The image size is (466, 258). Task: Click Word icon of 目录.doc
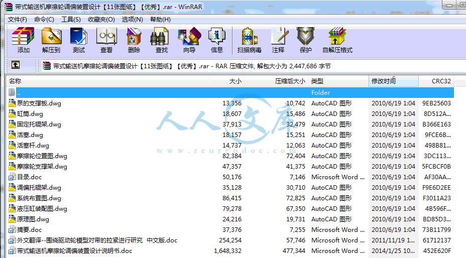12,177
